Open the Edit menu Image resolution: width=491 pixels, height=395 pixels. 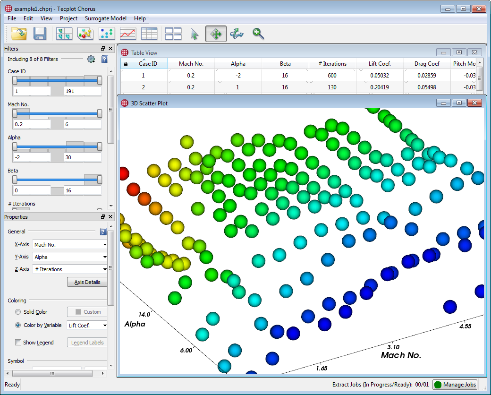(28, 18)
